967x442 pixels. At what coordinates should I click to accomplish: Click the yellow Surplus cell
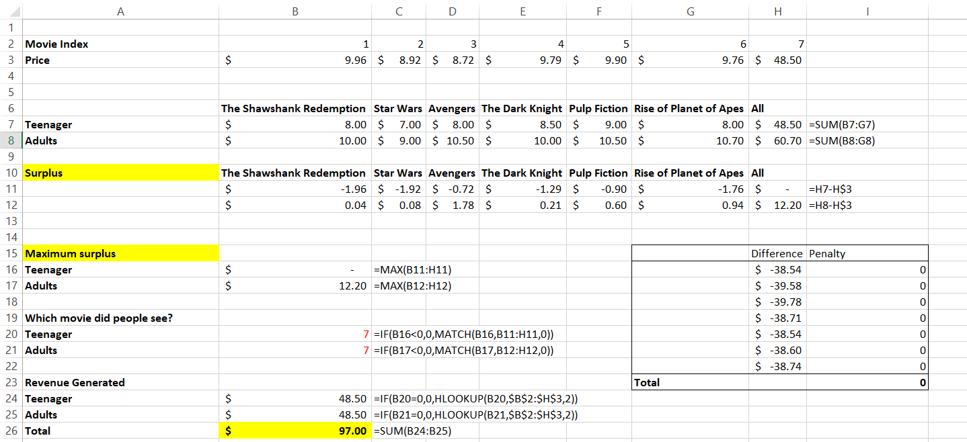click(x=121, y=173)
